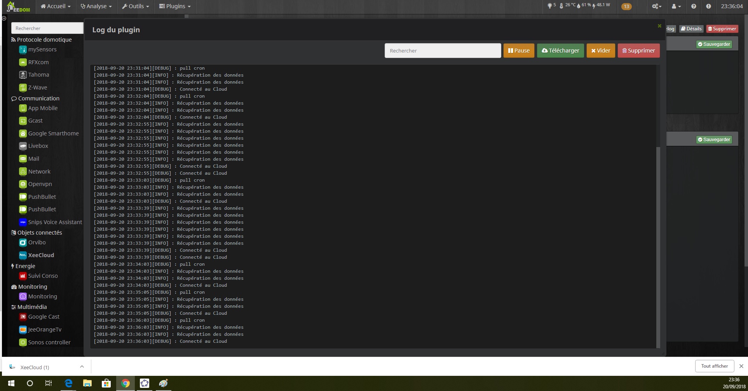The width and height of the screenshot is (748, 391).
Task: Select the Gcast plugin icon
Action: pos(23,121)
